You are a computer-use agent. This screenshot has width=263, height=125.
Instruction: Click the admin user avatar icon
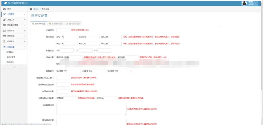pos(244,3)
